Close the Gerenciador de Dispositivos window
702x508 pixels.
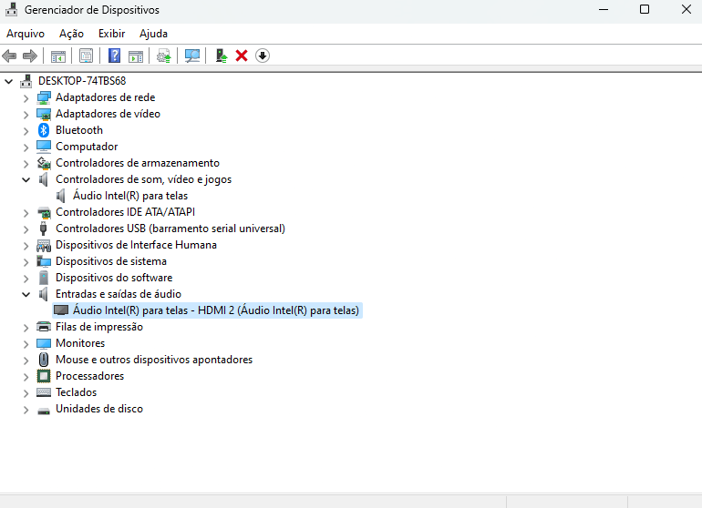686,9
